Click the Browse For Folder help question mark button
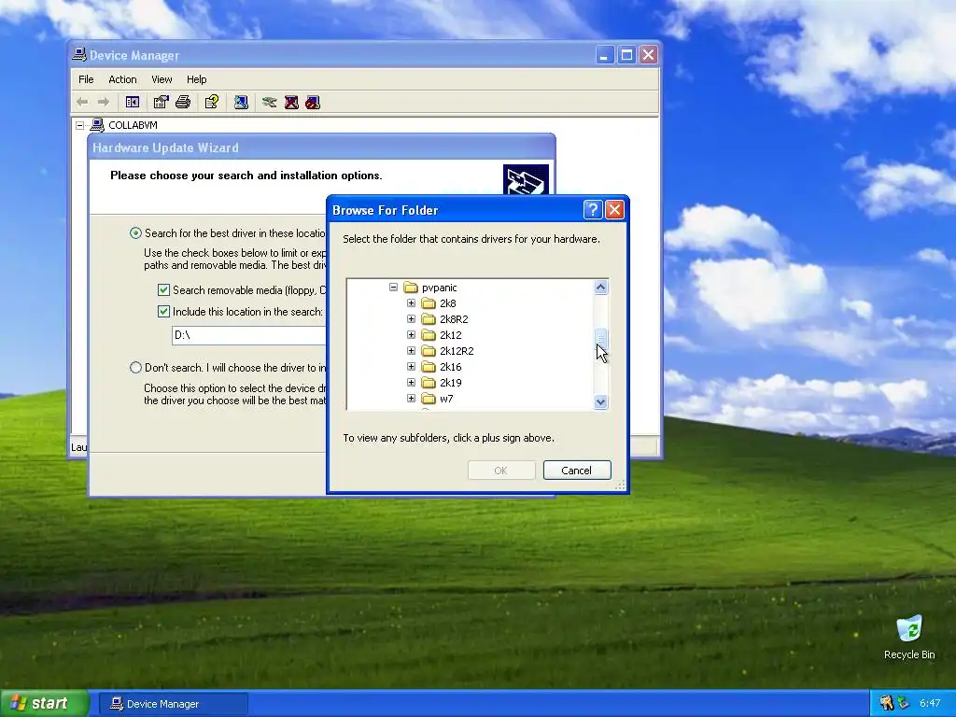Screen dimensions: 956x717 (593, 210)
